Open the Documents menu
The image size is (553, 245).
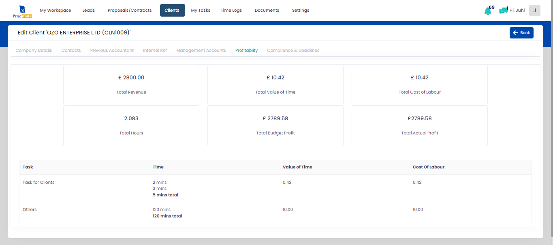coord(267,11)
